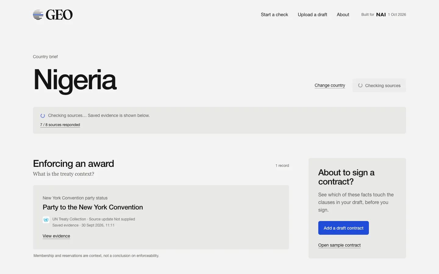Click the About to sign a contract? heading

[346, 177]
